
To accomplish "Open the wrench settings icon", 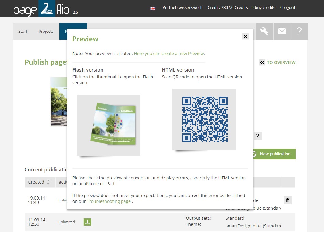I will coord(264,31).
